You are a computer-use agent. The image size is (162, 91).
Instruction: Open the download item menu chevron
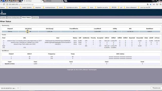click(18, 88)
